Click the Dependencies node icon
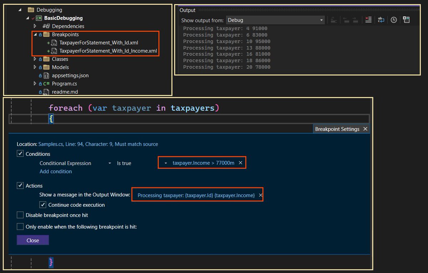The image size is (428, 273). (46, 26)
